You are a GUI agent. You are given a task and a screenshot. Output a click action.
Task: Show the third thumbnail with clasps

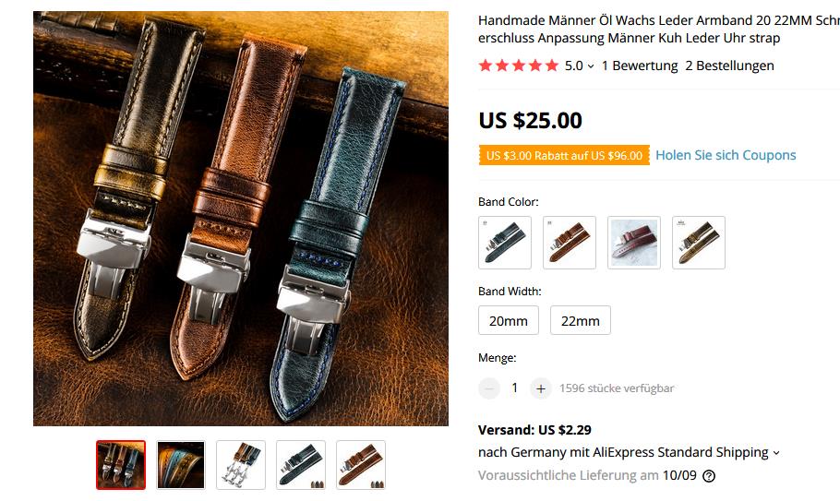pos(241,465)
